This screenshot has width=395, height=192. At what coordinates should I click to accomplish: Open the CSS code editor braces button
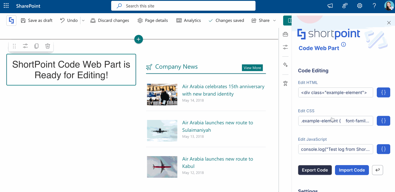point(384,121)
